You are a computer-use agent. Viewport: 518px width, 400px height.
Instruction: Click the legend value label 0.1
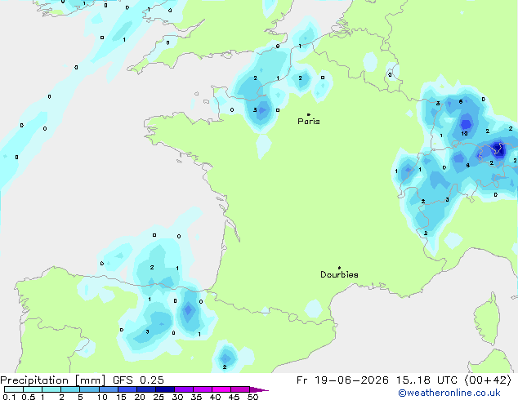click(9, 397)
